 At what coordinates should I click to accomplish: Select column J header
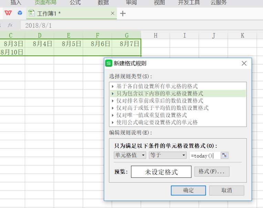click(x=213, y=35)
